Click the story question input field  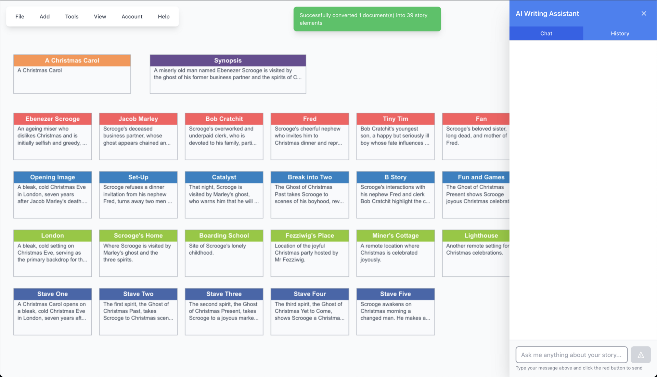(x=571, y=355)
